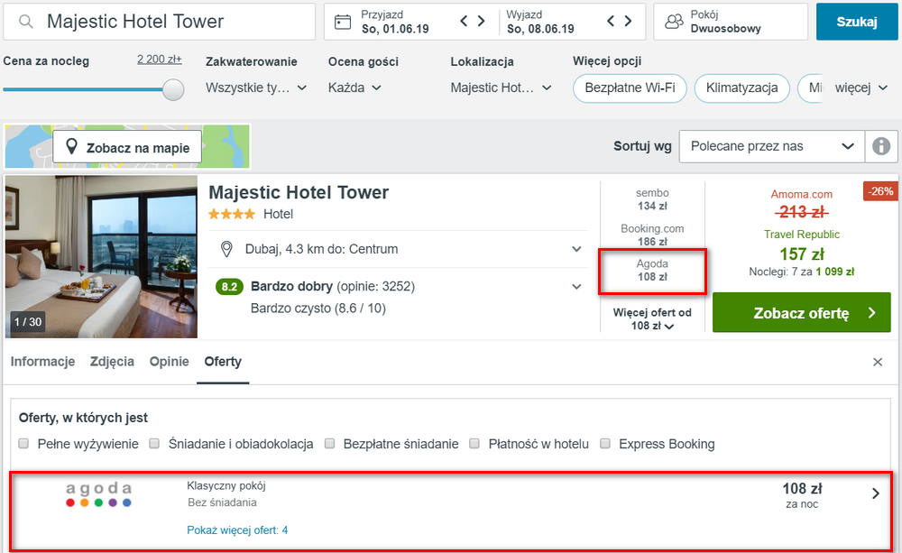Check the Pełne wyżywienie checkbox
This screenshot has width=902, height=553.
23,443
